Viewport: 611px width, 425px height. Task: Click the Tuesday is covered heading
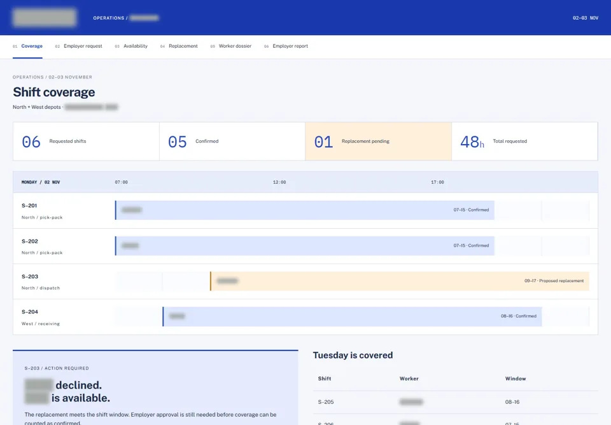click(353, 355)
